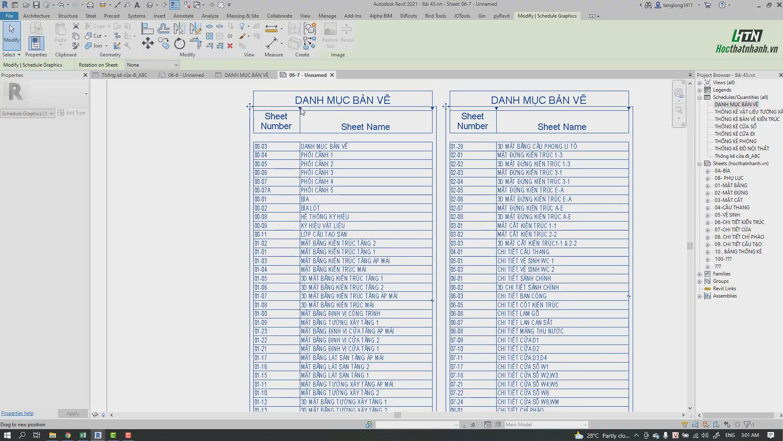This screenshot has width=783, height=441.
Task: Expand the 06-CHI TIẾT KIẾN TRÚC sheet group
Action: coord(708,222)
